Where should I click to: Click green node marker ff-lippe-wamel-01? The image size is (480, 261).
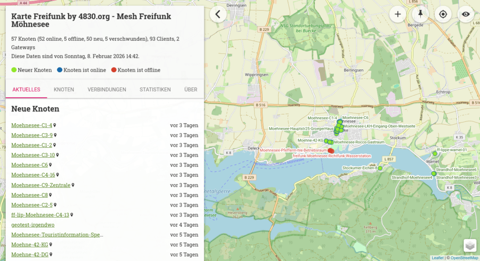pyautogui.click(x=435, y=154)
